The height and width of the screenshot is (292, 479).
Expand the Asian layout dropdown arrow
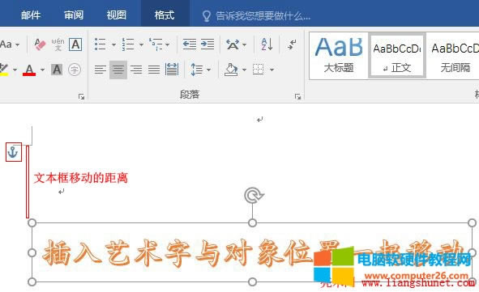[245, 44]
